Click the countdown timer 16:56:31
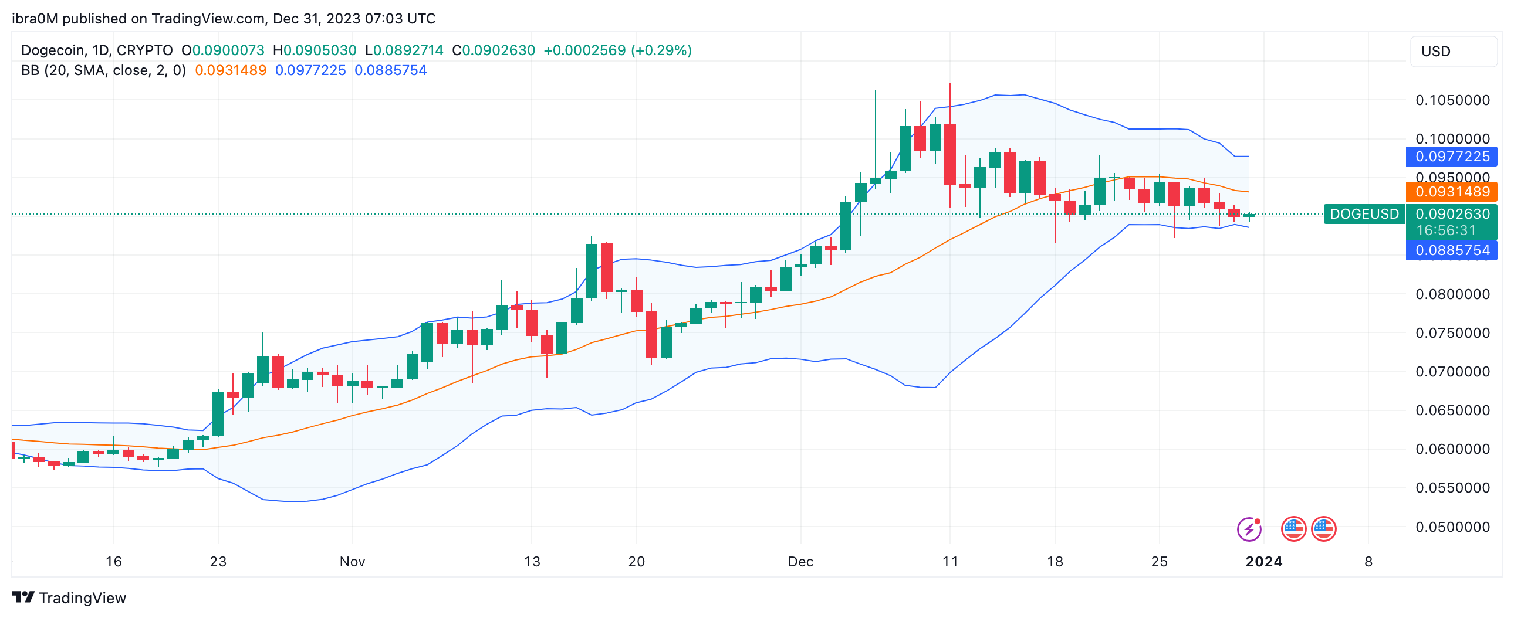This screenshot has width=1514, height=618. click(x=1446, y=231)
